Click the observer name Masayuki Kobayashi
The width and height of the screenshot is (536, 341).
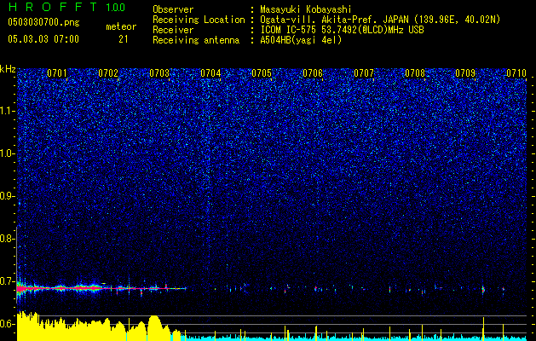point(306,9)
